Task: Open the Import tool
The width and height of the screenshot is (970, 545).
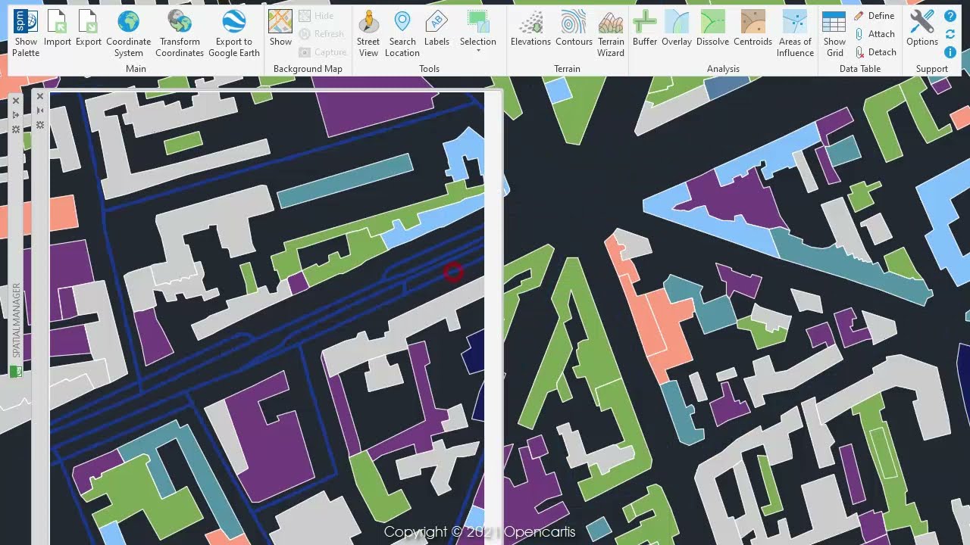Action: click(x=58, y=29)
